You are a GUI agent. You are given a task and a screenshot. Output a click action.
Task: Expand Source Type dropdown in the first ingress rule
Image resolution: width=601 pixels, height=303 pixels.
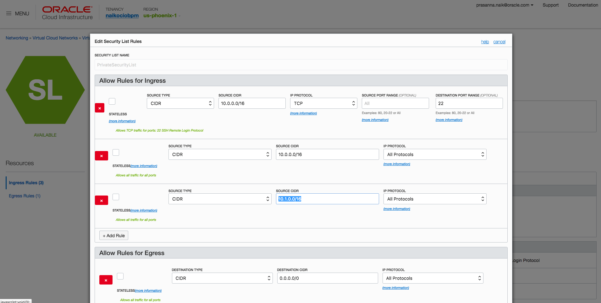[x=180, y=103]
